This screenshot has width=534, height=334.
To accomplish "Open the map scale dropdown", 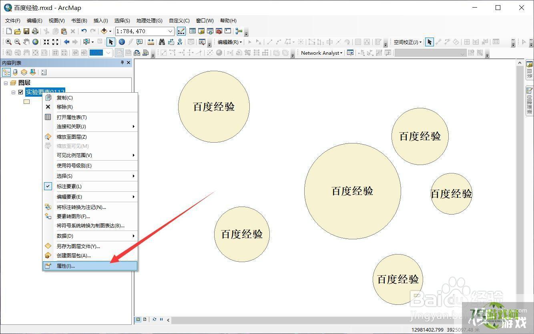I will click(170, 31).
